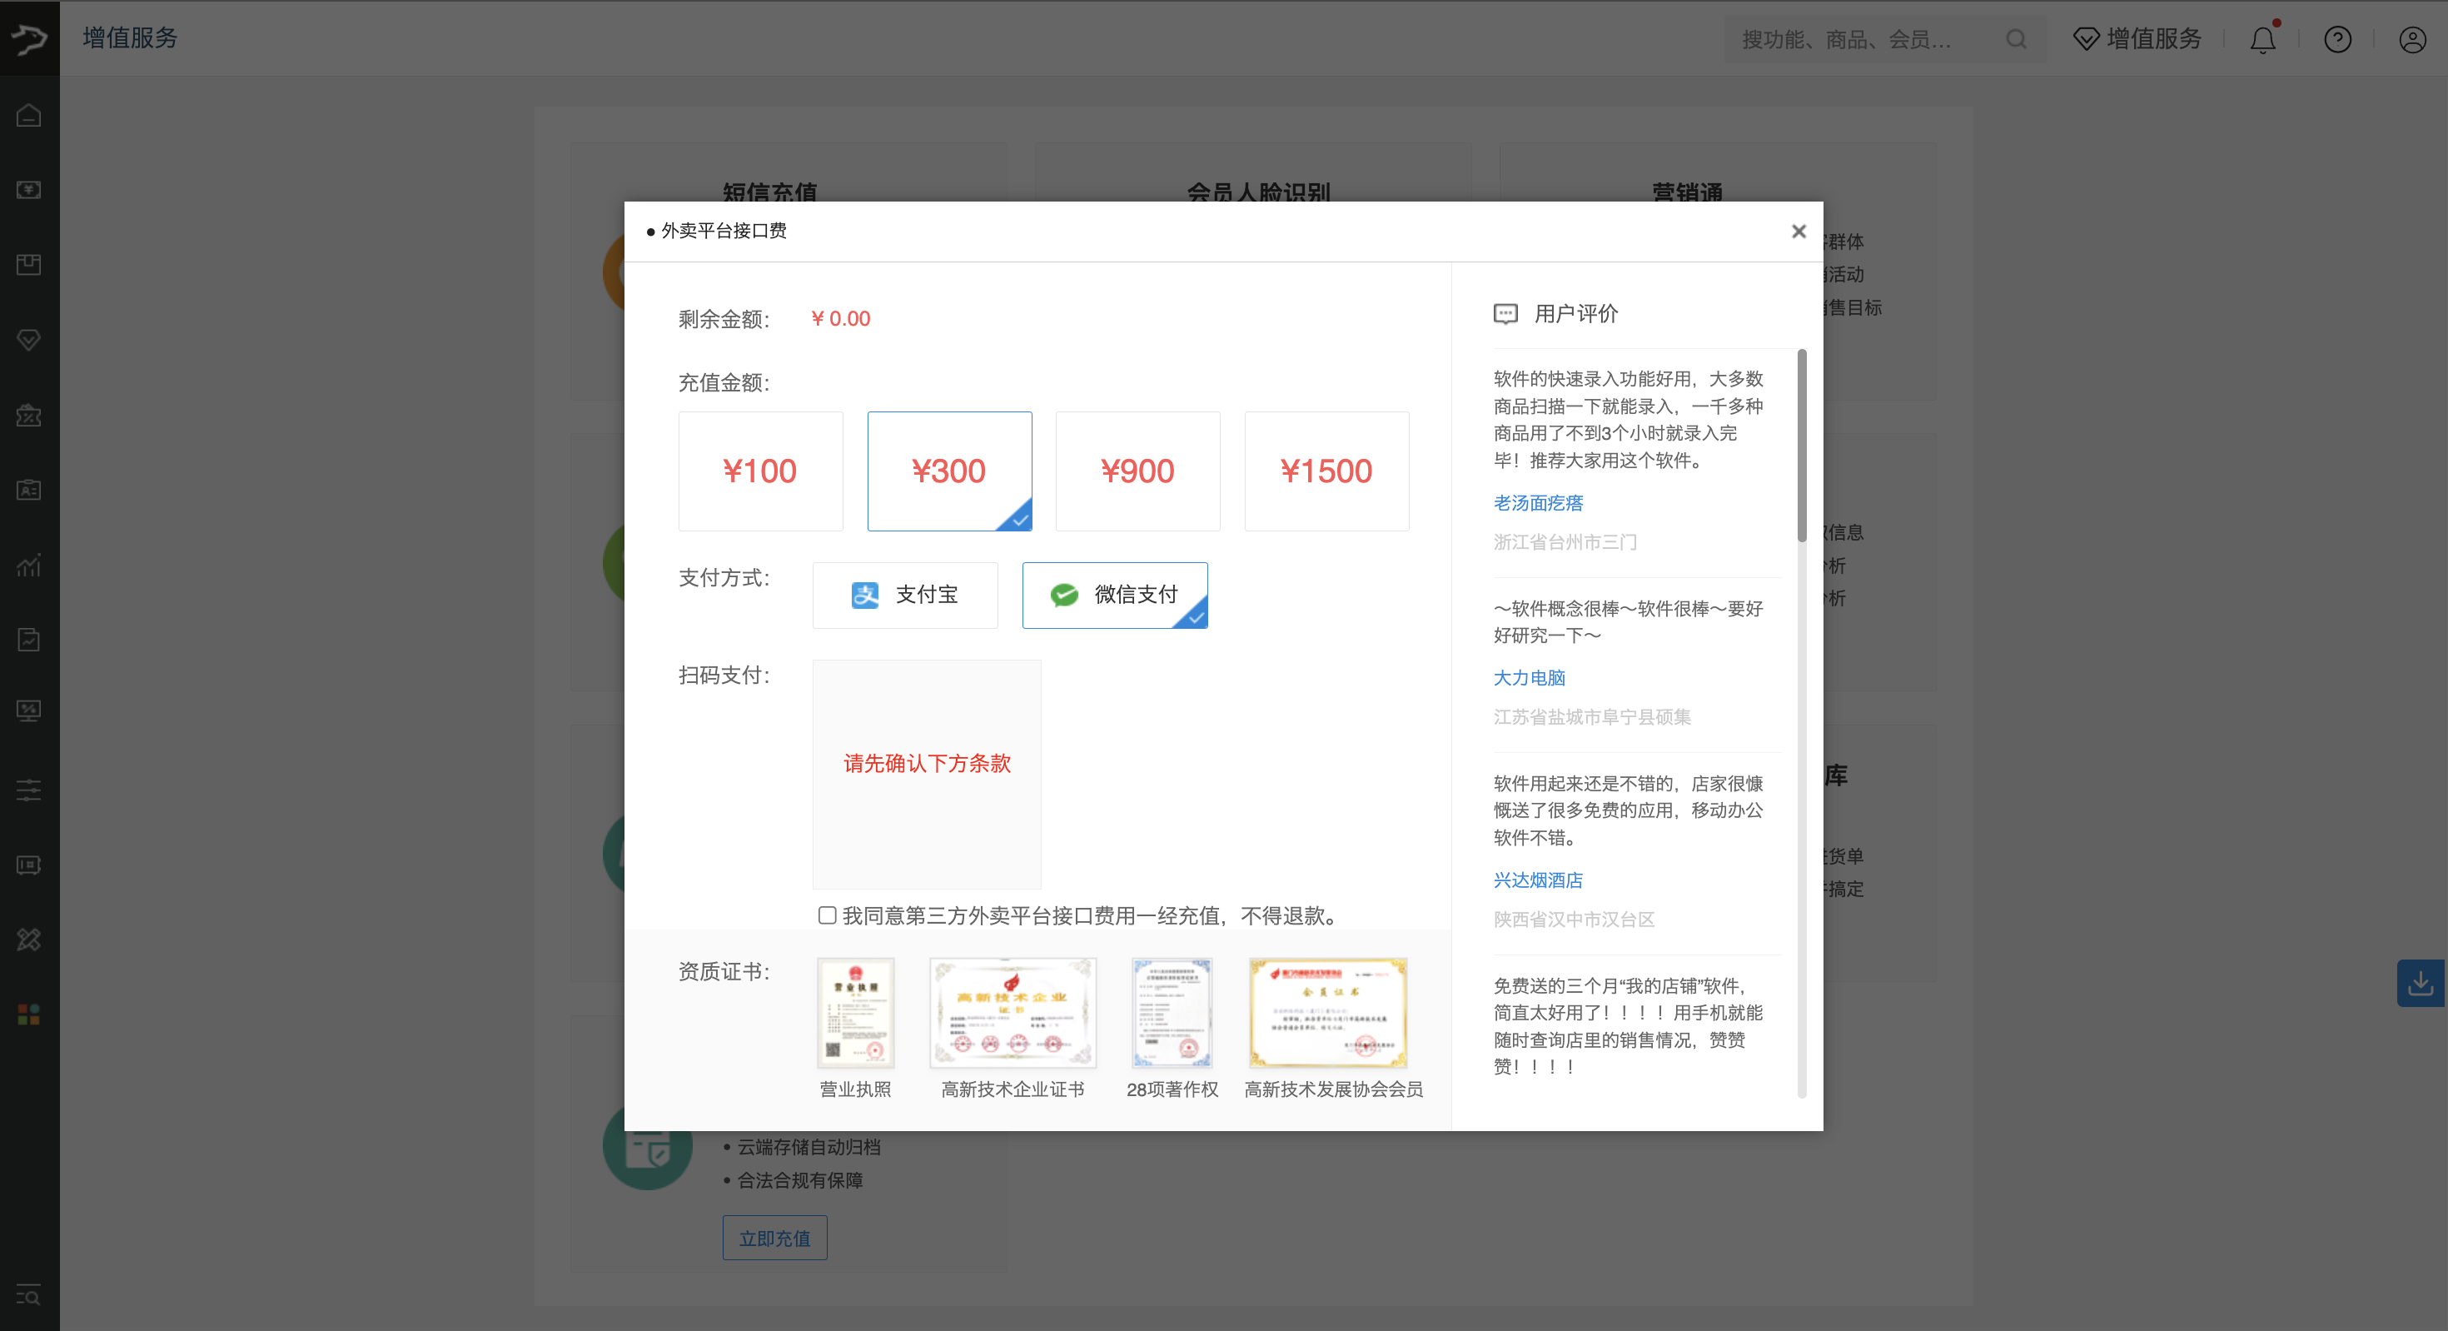Select the ¥100 recharge amount option
The width and height of the screenshot is (2448, 1331).
[x=760, y=471]
